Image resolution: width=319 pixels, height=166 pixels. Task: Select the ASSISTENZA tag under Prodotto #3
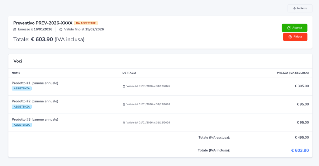pos(21,125)
